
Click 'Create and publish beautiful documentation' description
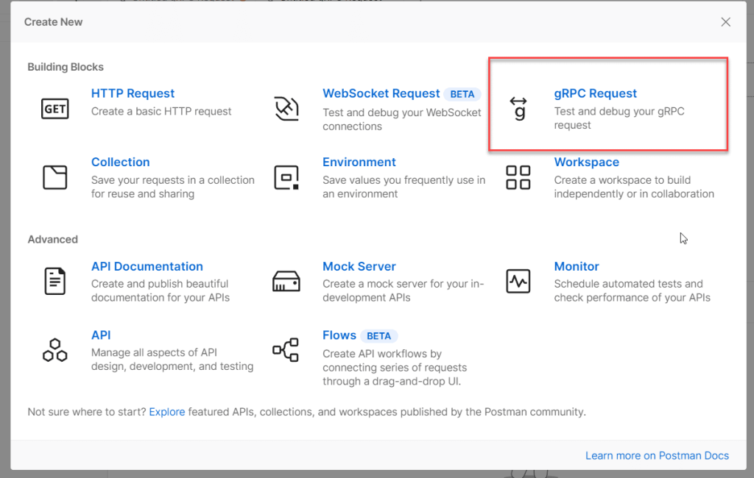tap(160, 290)
